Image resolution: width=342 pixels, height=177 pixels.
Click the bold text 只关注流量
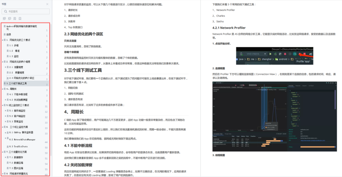click(x=70, y=41)
